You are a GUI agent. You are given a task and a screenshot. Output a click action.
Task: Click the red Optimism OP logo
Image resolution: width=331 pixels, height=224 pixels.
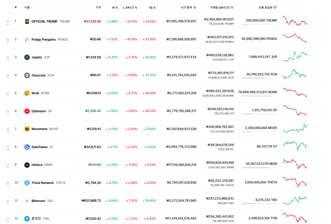pos(27,111)
